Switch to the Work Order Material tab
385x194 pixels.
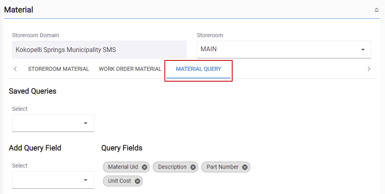point(130,69)
